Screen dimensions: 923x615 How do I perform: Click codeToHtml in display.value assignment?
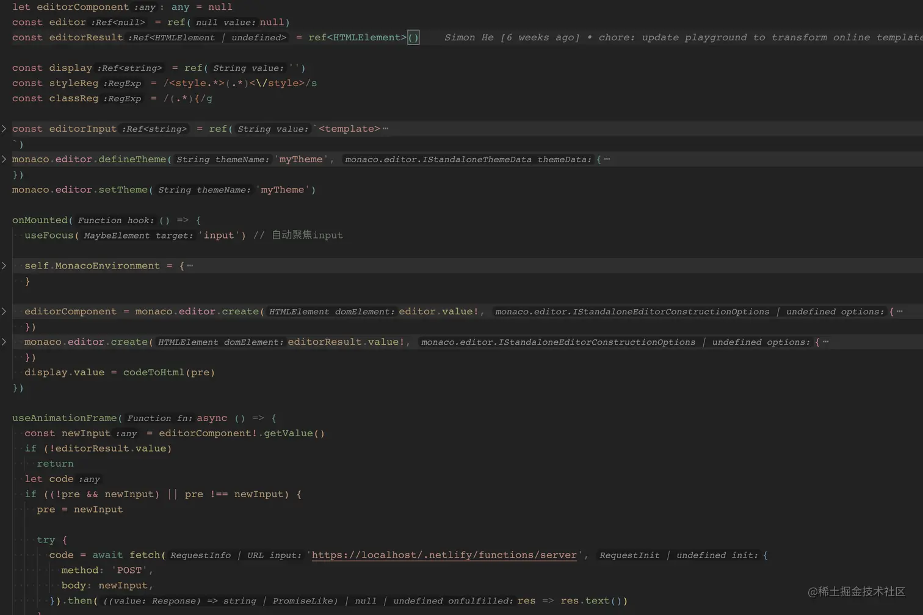click(x=153, y=372)
